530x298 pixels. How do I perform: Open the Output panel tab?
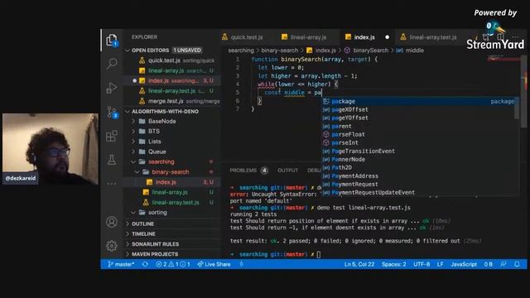pos(287,171)
